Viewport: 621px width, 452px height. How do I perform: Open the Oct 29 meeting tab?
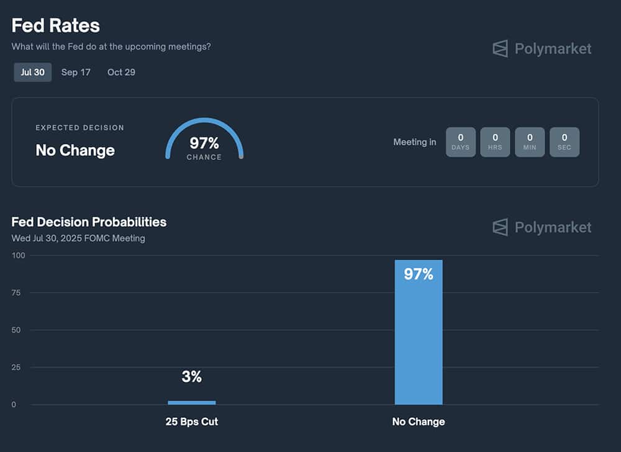pos(121,72)
